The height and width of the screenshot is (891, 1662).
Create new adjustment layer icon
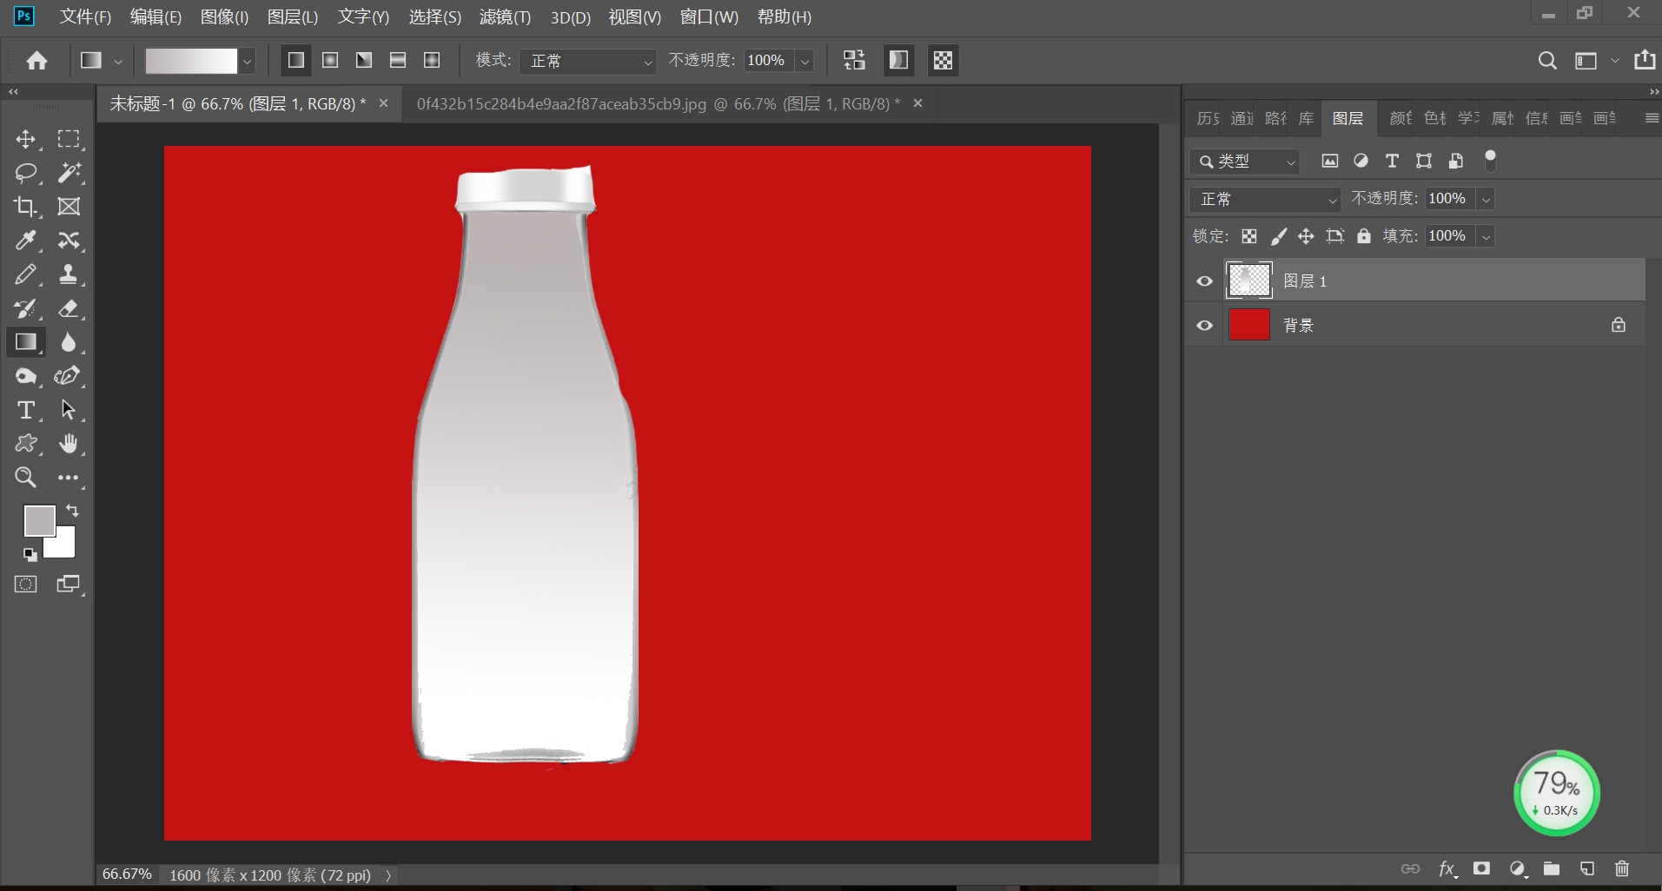click(1517, 868)
